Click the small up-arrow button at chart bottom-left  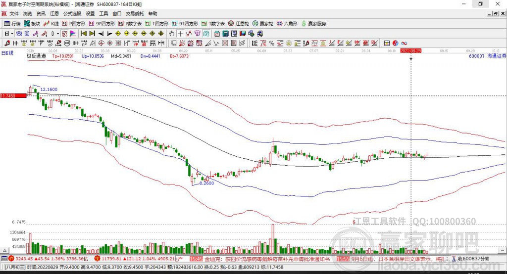(4, 250)
